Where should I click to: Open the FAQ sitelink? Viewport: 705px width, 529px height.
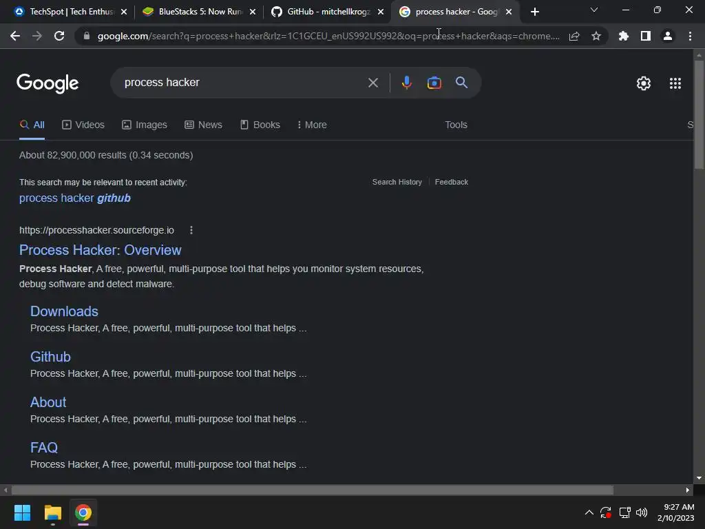tap(44, 448)
